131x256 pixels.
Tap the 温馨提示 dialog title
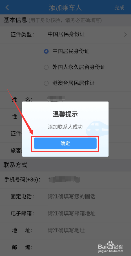(65, 114)
